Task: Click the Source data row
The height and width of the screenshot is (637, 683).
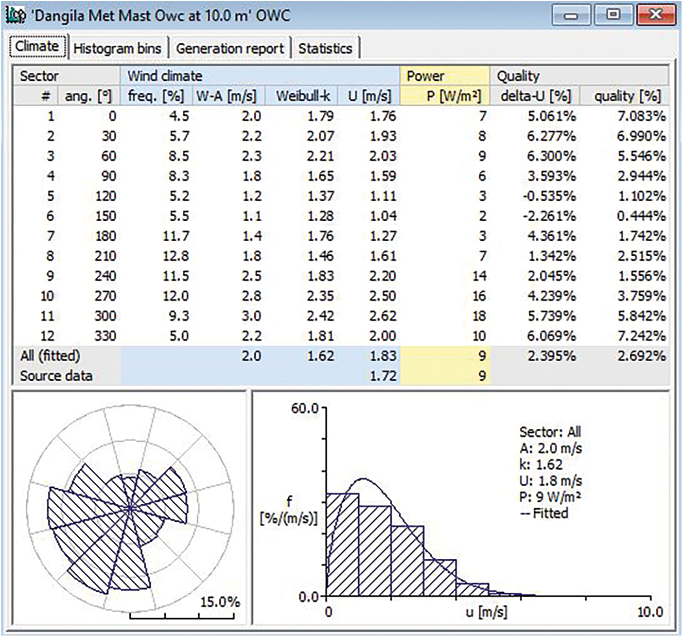Action: coord(56,376)
